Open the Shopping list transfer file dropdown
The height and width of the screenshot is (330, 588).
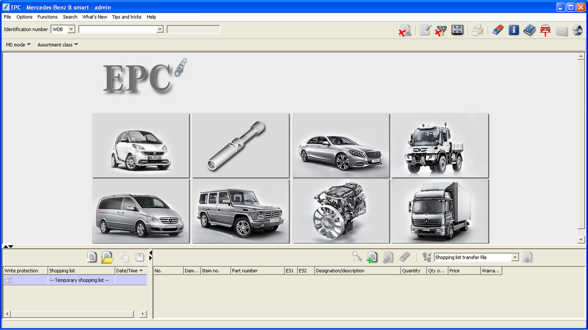click(515, 258)
